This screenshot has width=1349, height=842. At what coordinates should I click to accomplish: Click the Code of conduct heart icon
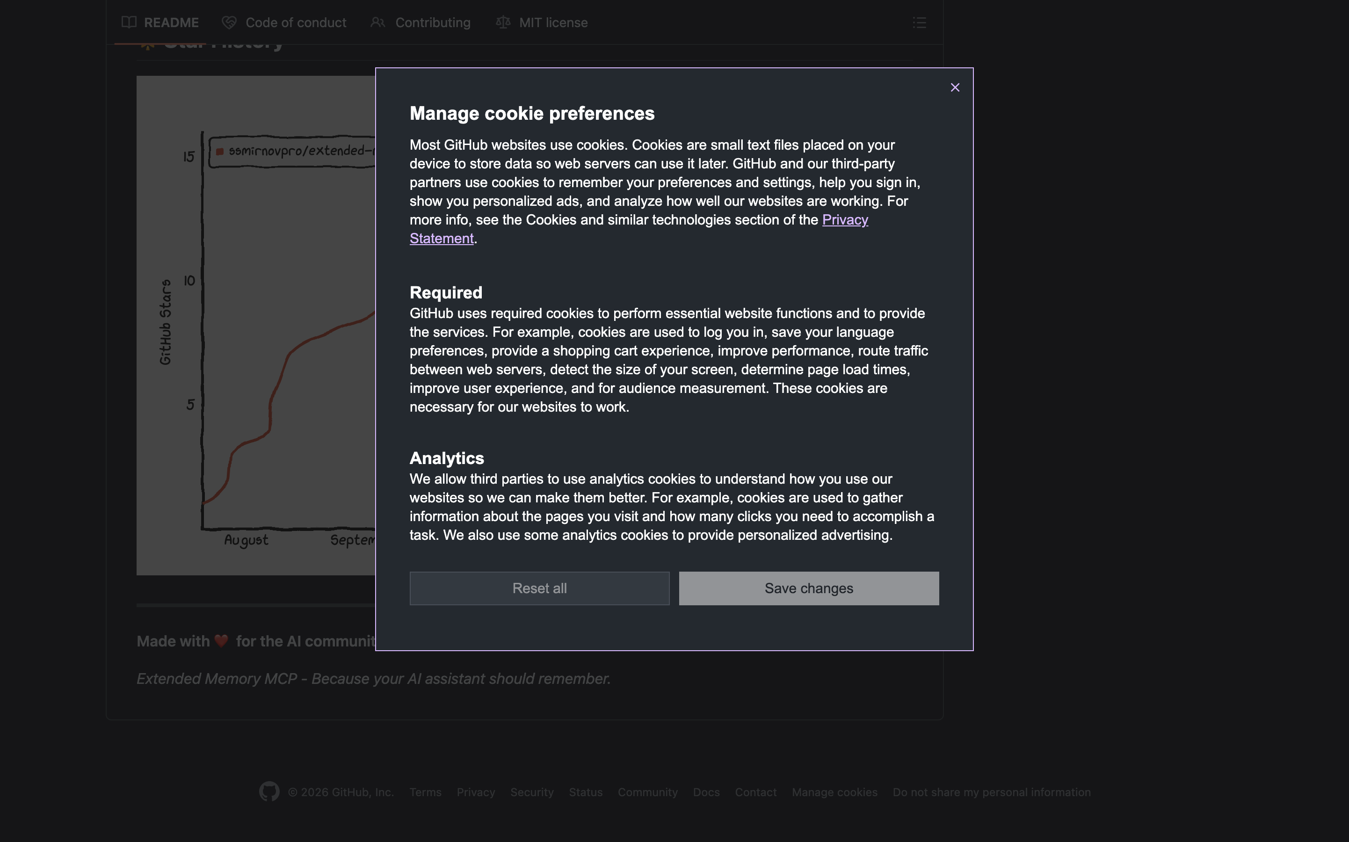pos(229,22)
